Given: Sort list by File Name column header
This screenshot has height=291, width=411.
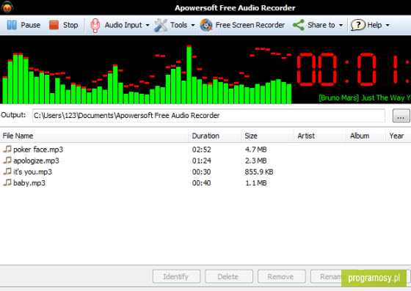Looking at the screenshot, I should 94,136.
